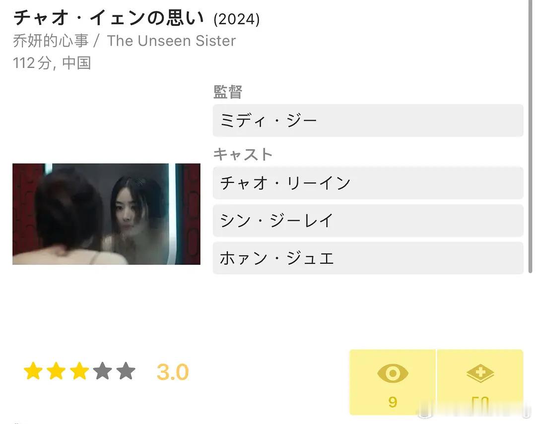The width and height of the screenshot is (536, 424).
Task: Open director ミディ・ジー page
Action: tap(368, 121)
